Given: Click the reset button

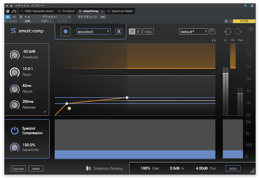Looking at the screenshot, I should (36, 169).
